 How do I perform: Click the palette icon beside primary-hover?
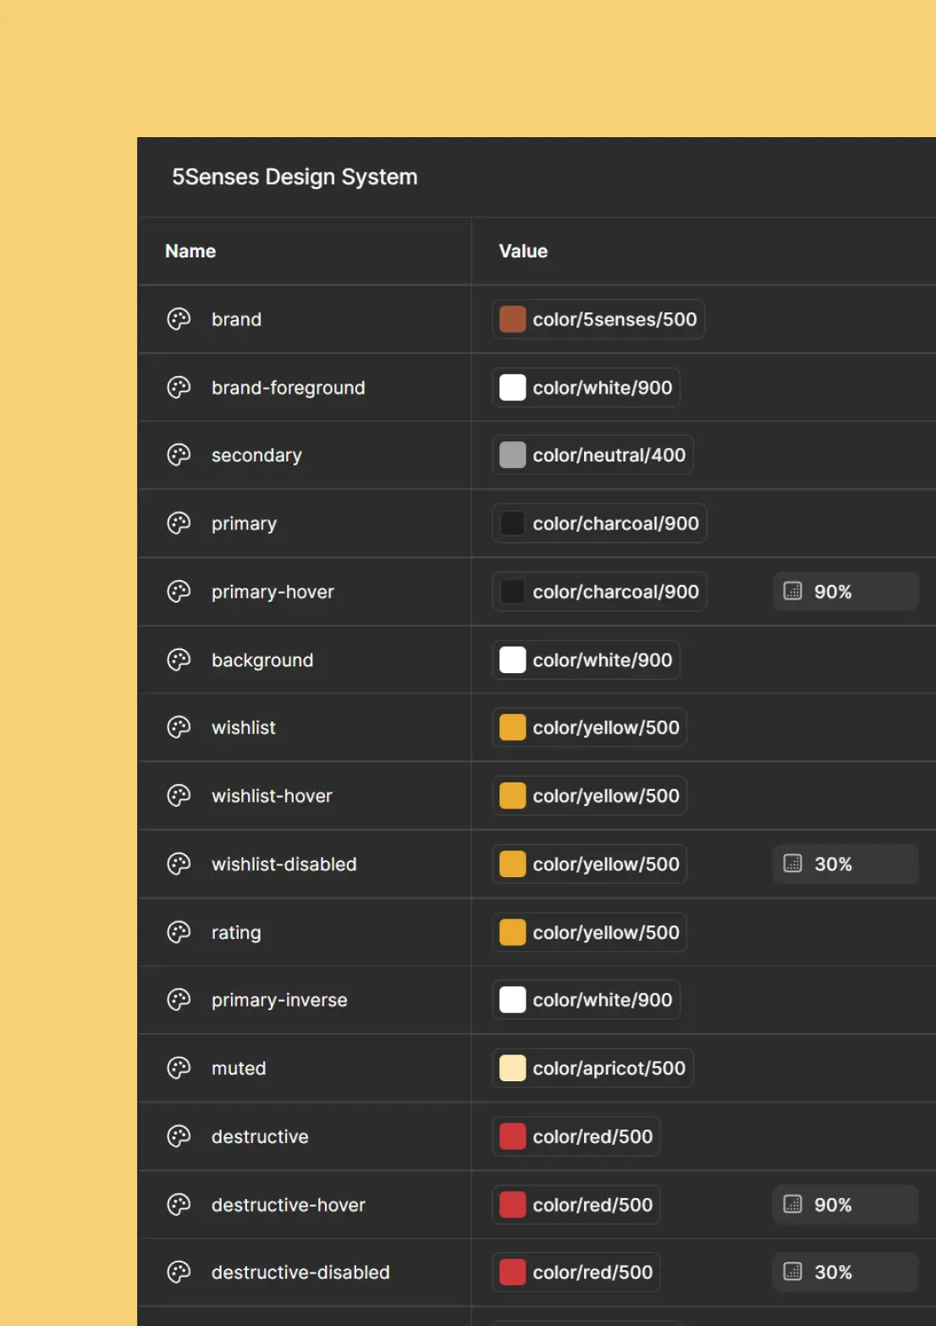[x=179, y=591]
